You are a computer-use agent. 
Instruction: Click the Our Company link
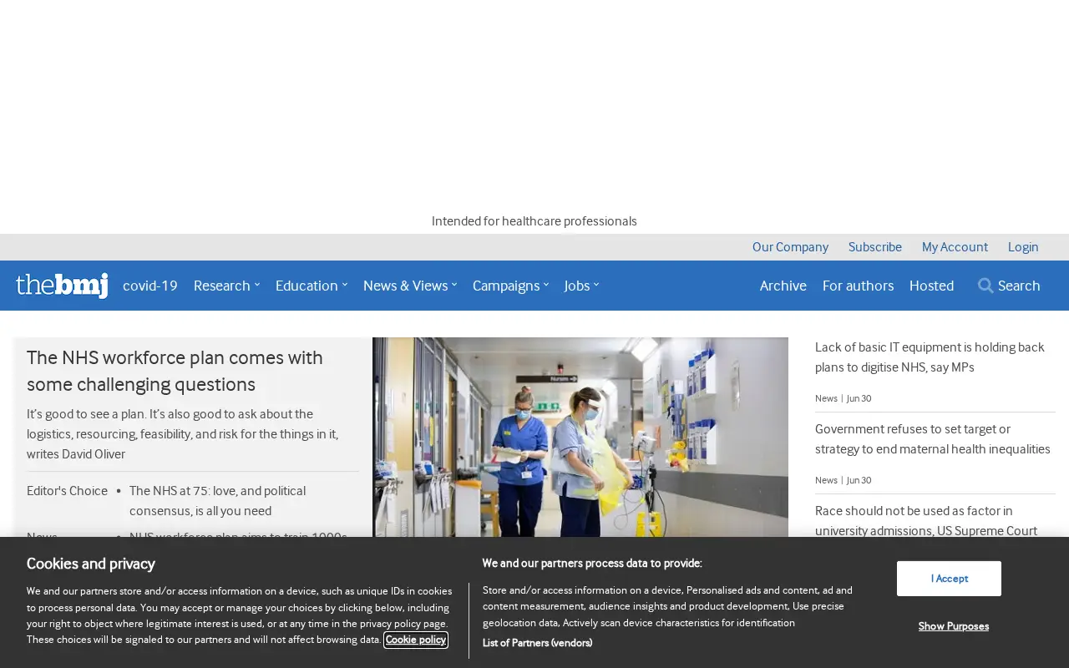click(x=790, y=247)
